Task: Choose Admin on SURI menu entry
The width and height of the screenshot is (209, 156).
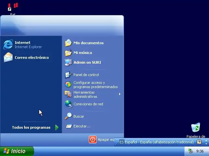Action: click(87, 62)
